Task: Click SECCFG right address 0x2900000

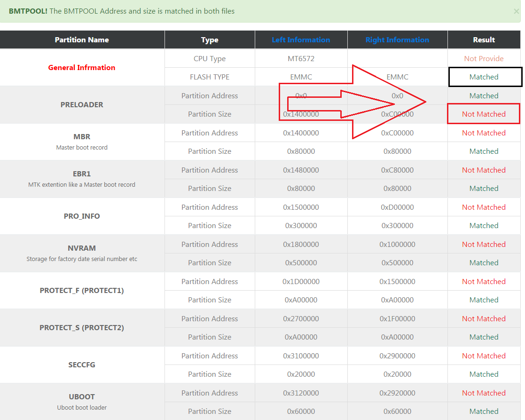Action: click(398, 356)
